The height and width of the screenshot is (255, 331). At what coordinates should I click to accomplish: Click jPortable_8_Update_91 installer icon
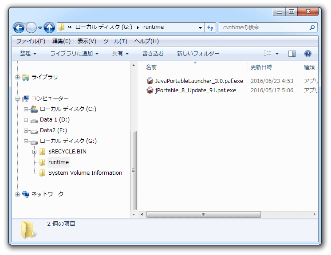pos(150,90)
